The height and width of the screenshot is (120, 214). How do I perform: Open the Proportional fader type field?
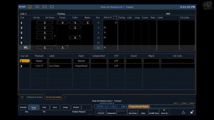tap(81, 66)
